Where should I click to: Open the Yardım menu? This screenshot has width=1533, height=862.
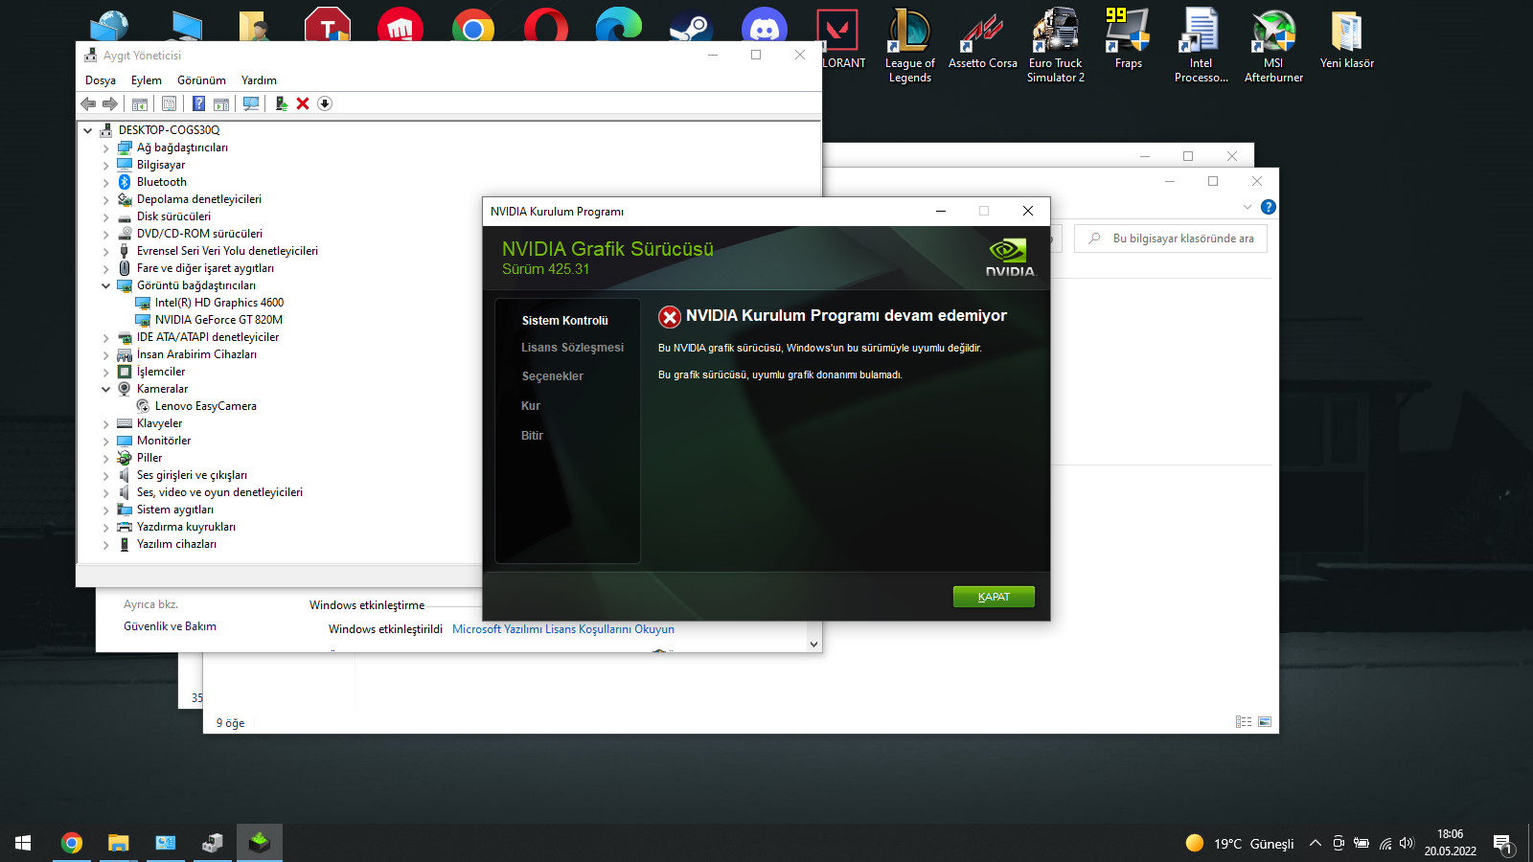[x=259, y=80]
